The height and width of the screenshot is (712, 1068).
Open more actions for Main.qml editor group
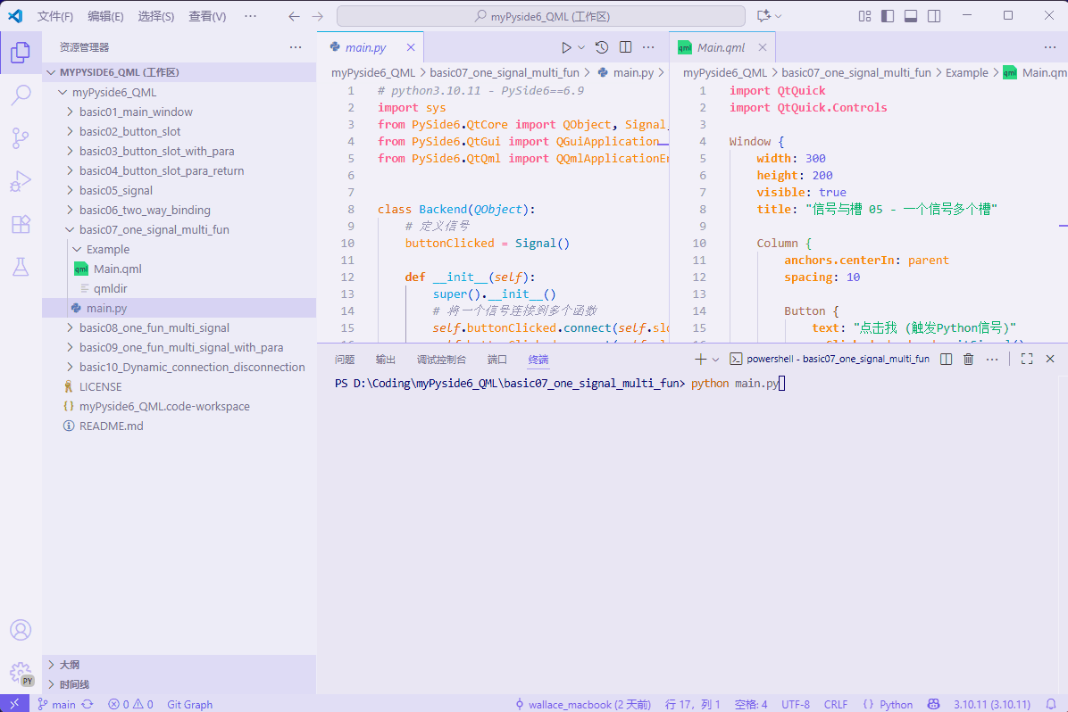(x=1049, y=47)
